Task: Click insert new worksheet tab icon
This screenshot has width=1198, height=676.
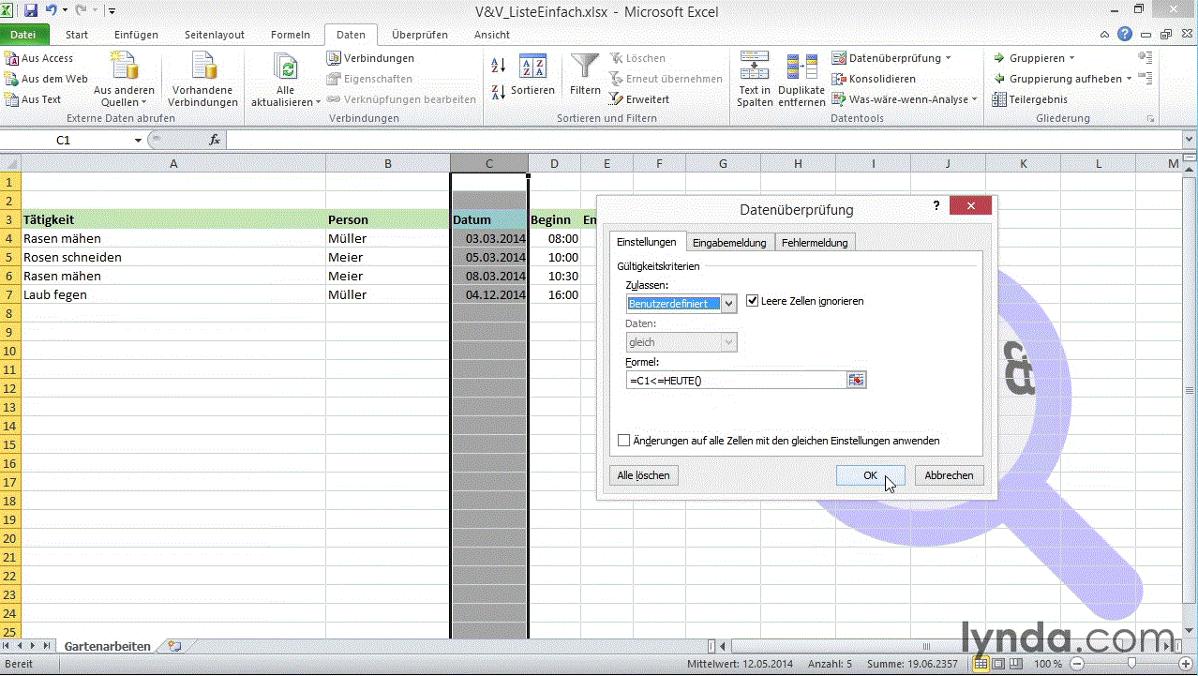Action: [174, 647]
